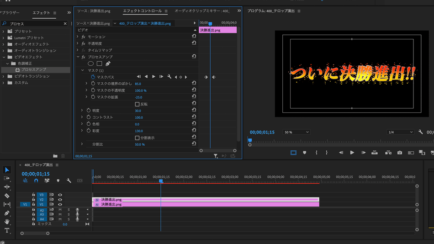Image resolution: width=434 pixels, height=244 pixels.
Task: Check the 分割表示 checkbox
Action: pos(137,138)
